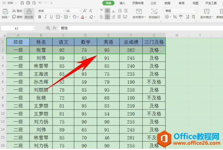Toggle Underline formatting
This screenshot has width=223, height=150.
point(51,17)
